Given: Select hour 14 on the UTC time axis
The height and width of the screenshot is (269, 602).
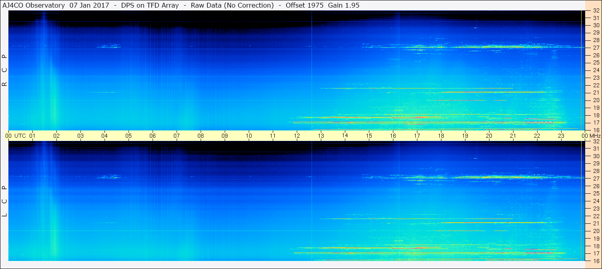Looking at the screenshot, I should pyautogui.click(x=345, y=136).
